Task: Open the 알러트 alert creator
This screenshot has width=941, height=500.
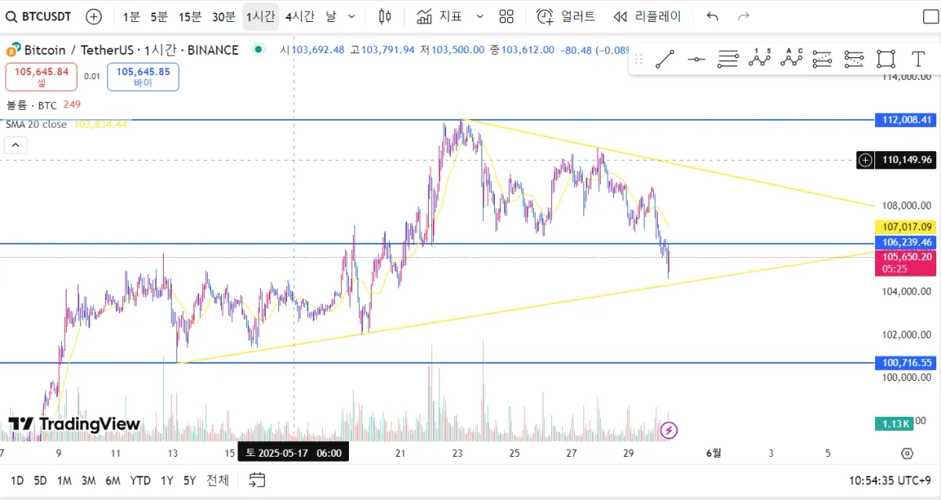Action: (566, 16)
